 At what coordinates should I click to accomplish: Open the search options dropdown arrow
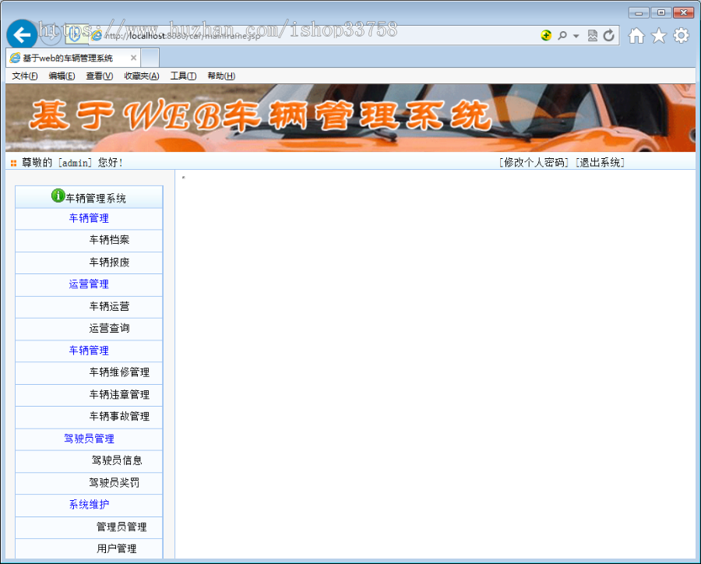coord(574,35)
